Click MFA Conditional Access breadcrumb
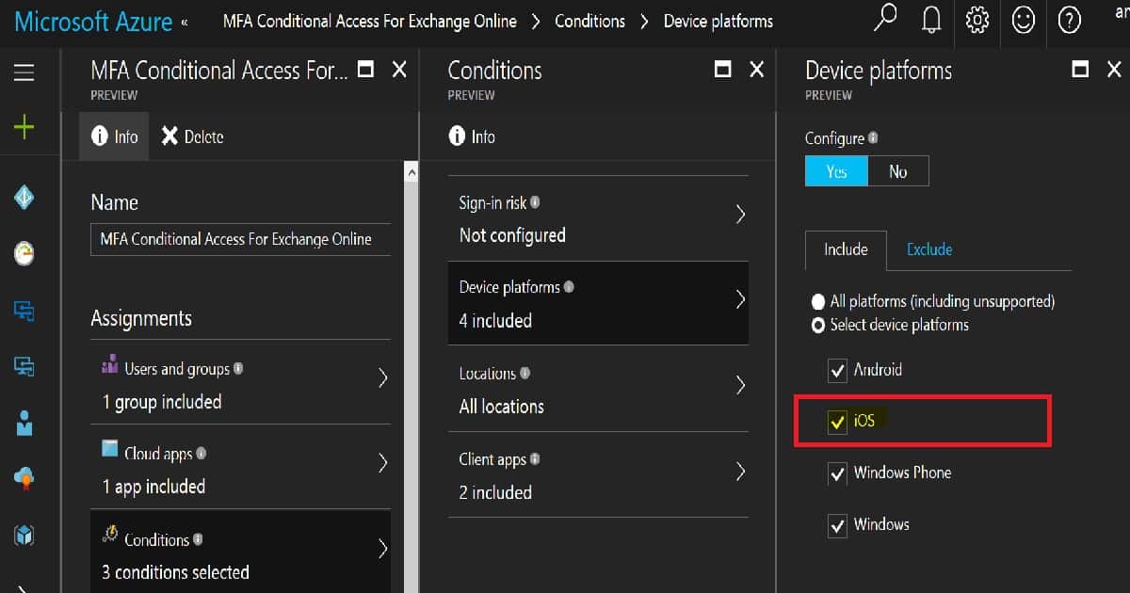The height and width of the screenshot is (593, 1130). [x=370, y=21]
